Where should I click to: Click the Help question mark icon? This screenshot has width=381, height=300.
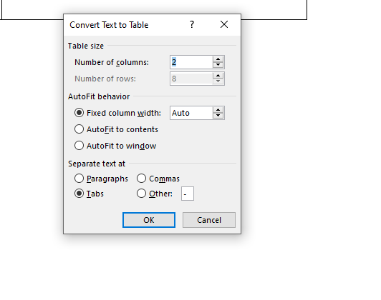pos(192,24)
